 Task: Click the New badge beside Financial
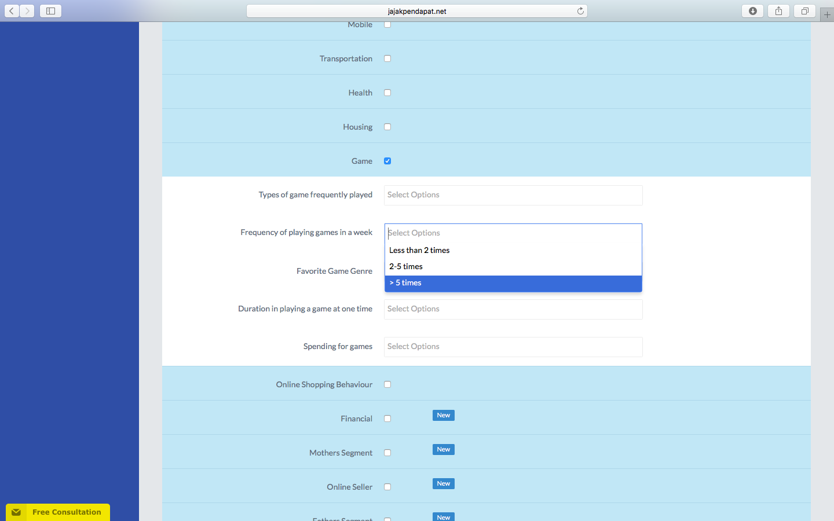444,415
